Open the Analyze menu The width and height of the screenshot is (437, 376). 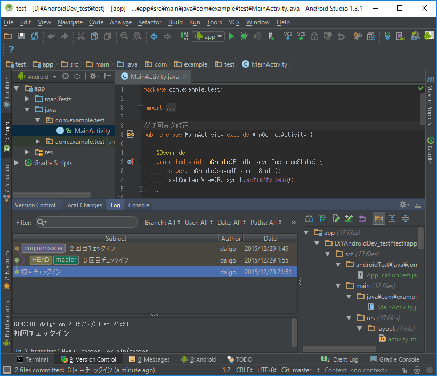[120, 22]
